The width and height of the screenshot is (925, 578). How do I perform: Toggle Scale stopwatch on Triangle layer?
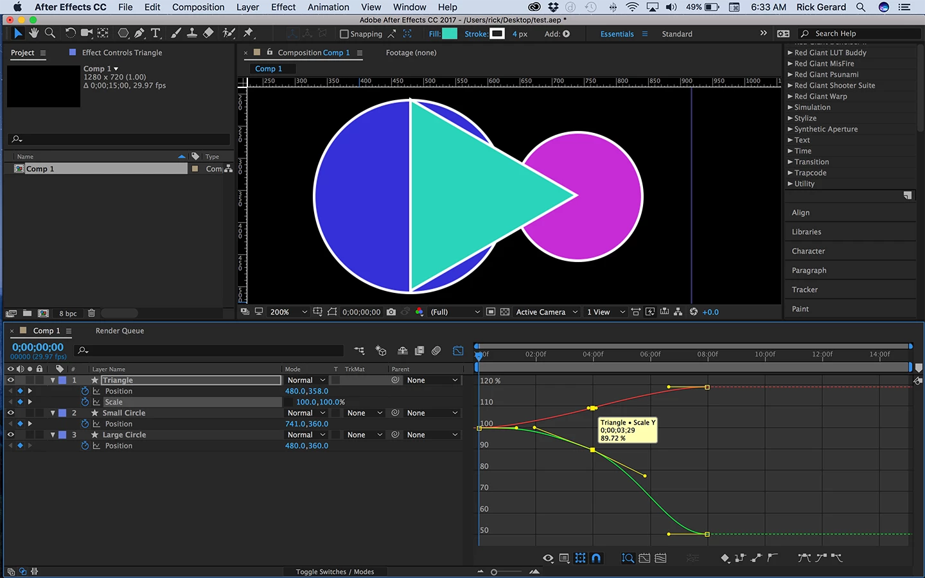(x=85, y=402)
